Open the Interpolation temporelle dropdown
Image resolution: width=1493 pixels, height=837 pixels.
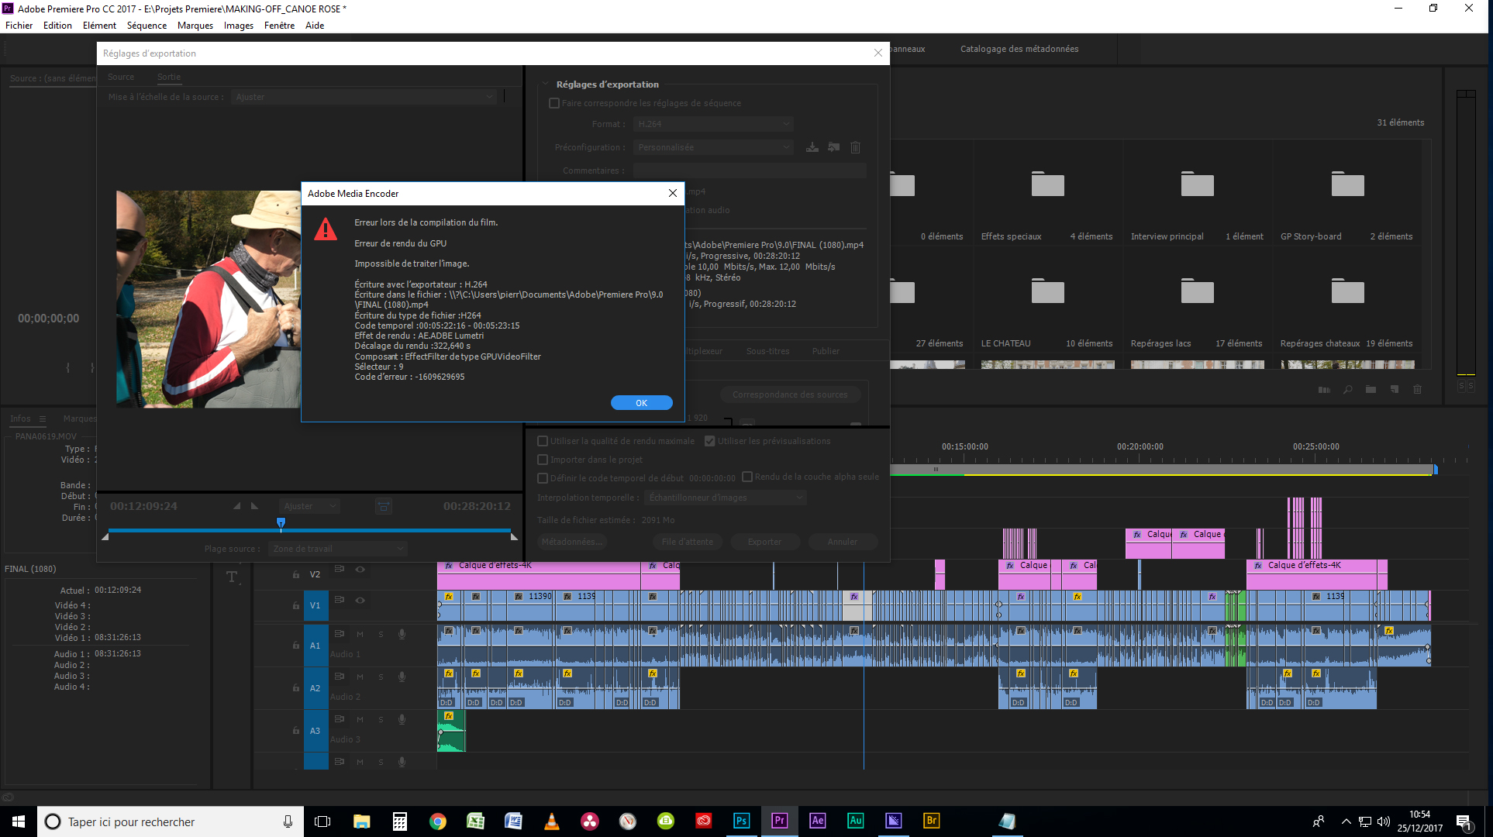pos(726,498)
